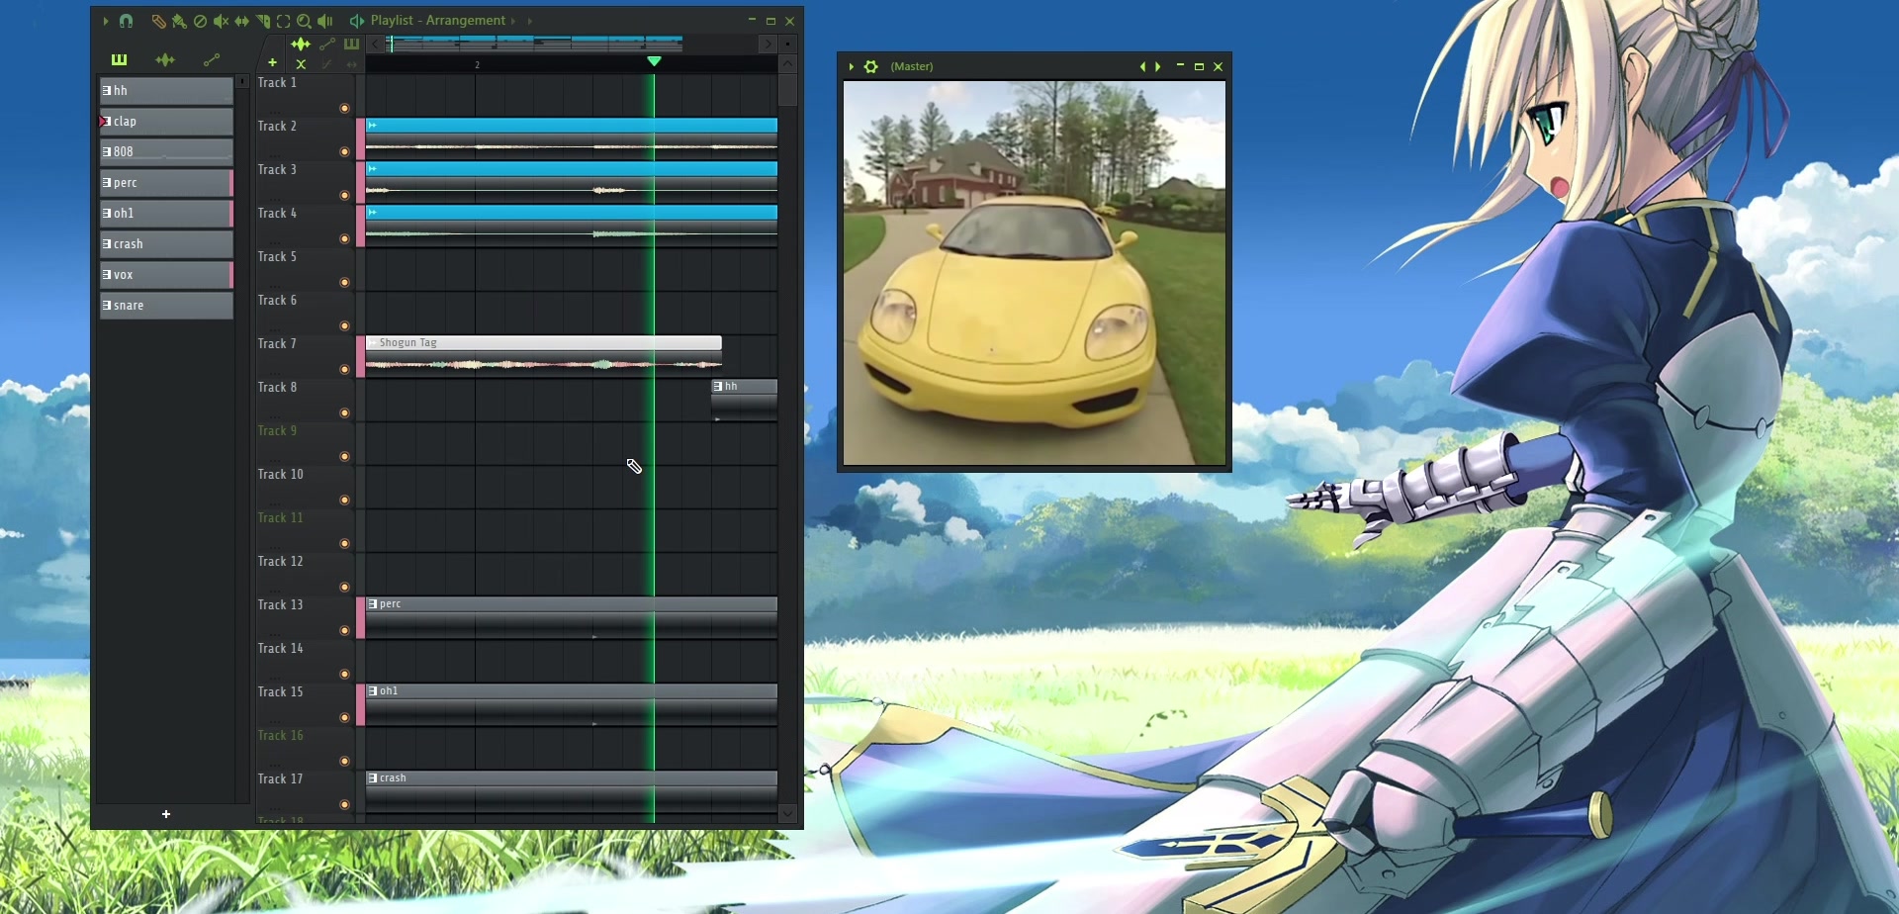1899x914 pixels.
Task: Click the green playhead marker on timeline
Action: coord(654,61)
